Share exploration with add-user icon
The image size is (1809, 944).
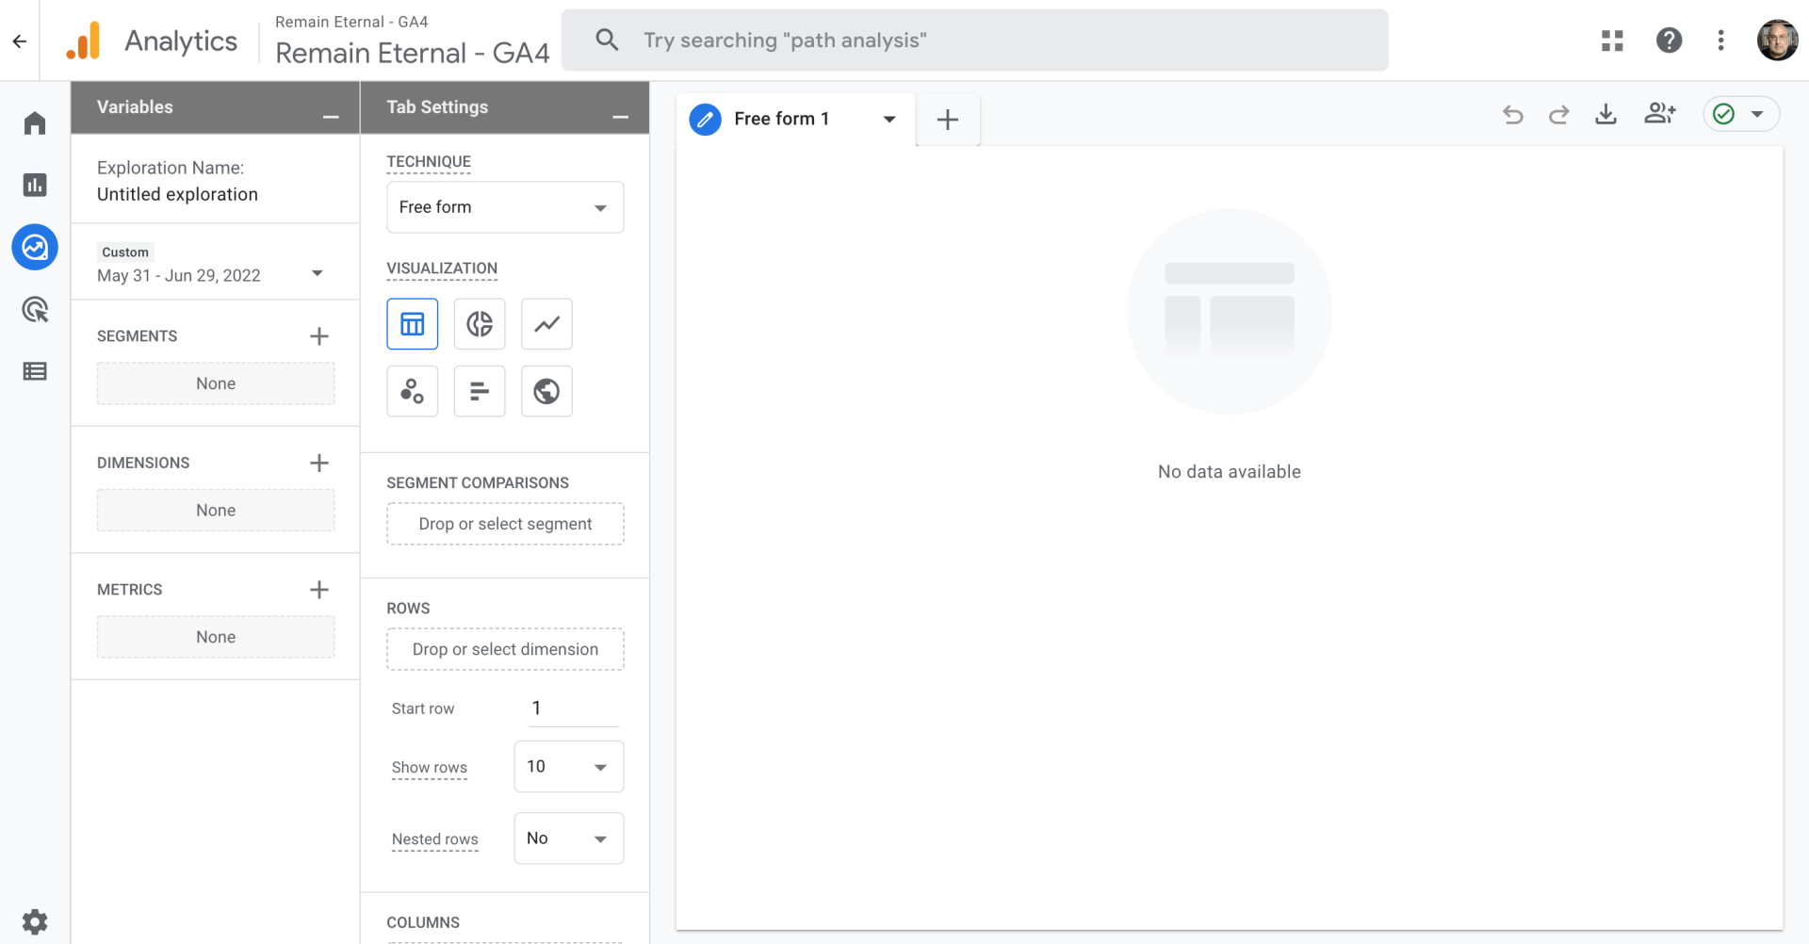(1660, 114)
